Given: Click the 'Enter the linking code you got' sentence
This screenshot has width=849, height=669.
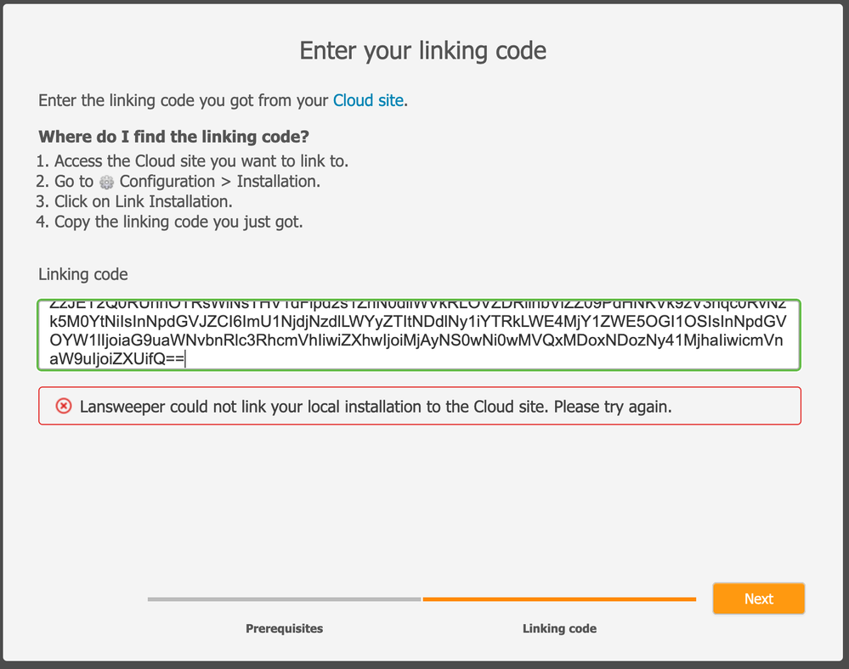Looking at the screenshot, I should click(x=223, y=100).
